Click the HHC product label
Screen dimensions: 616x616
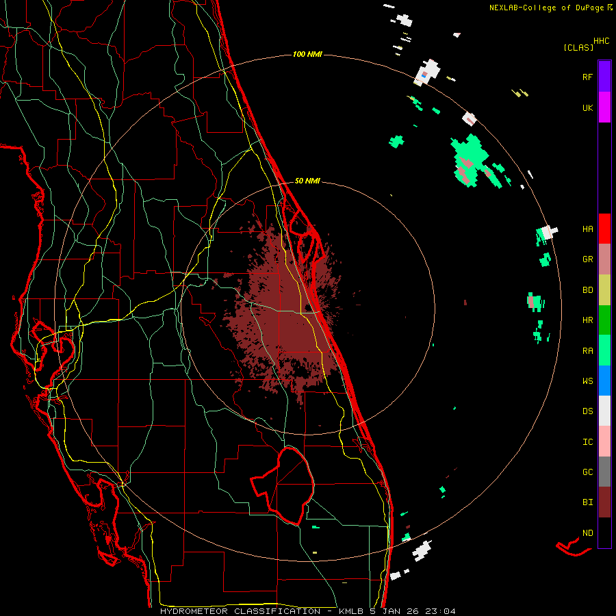click(602, 41)
